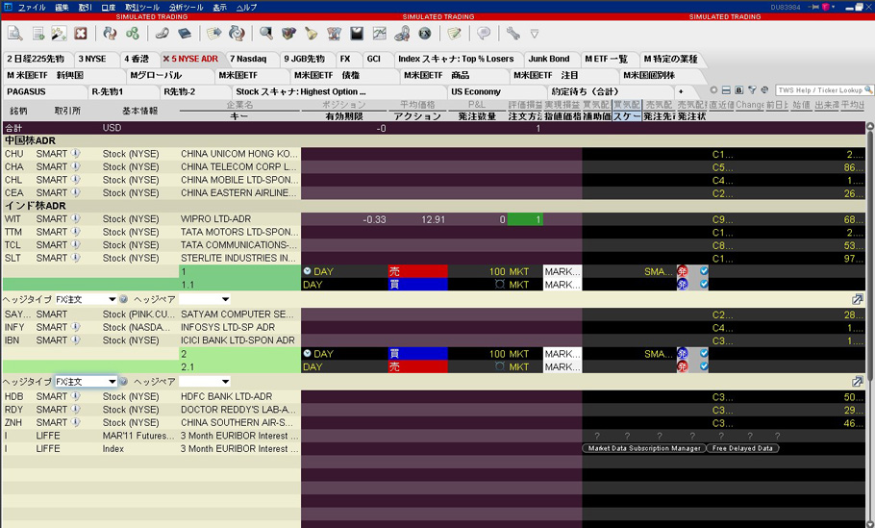Close the 5 NYSE ADR tab
This screenshot has width=875, height=528.
coord(165,59)
